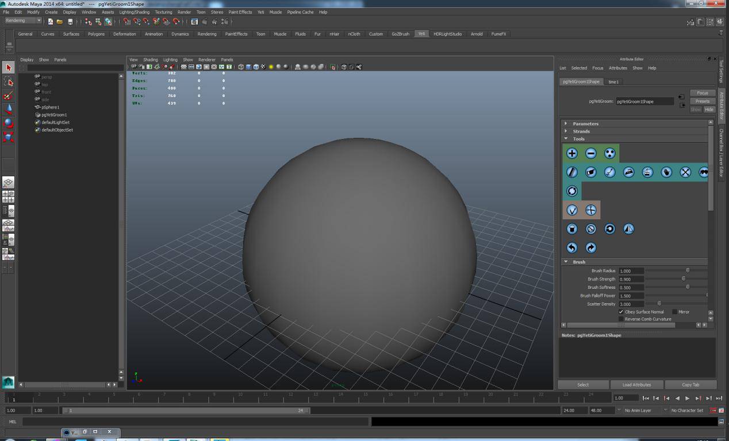Click the yellow use-all-lights sphere in viewport toolbar
This screenshot has width=729, height=441.
coord(271,67)
